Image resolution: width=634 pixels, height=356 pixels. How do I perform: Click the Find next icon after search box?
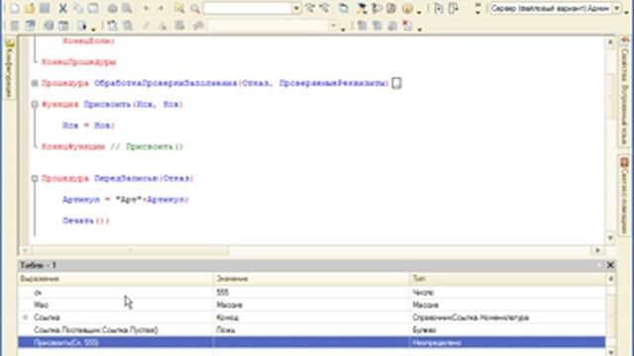point(310,8)
